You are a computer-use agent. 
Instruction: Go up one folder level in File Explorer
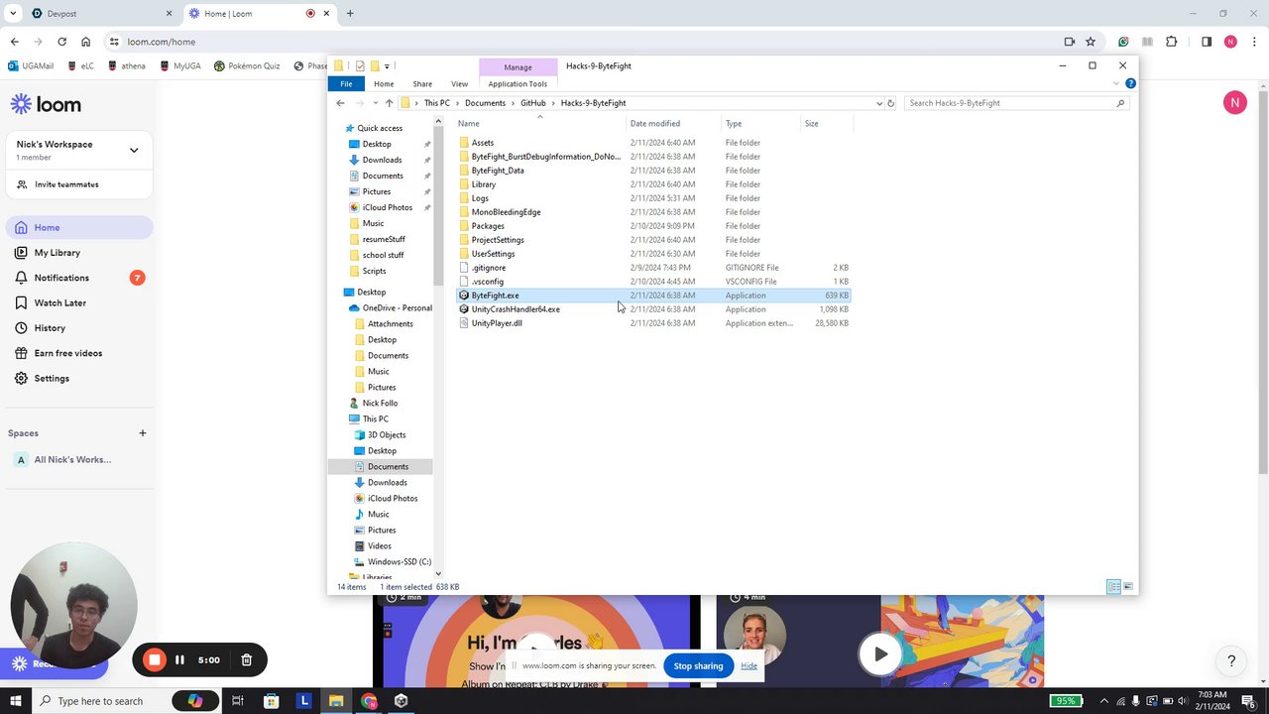coord(389,103)
